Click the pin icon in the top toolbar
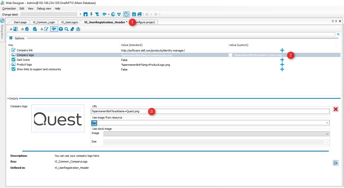344x188 pixels. click(x=91, y=14)
